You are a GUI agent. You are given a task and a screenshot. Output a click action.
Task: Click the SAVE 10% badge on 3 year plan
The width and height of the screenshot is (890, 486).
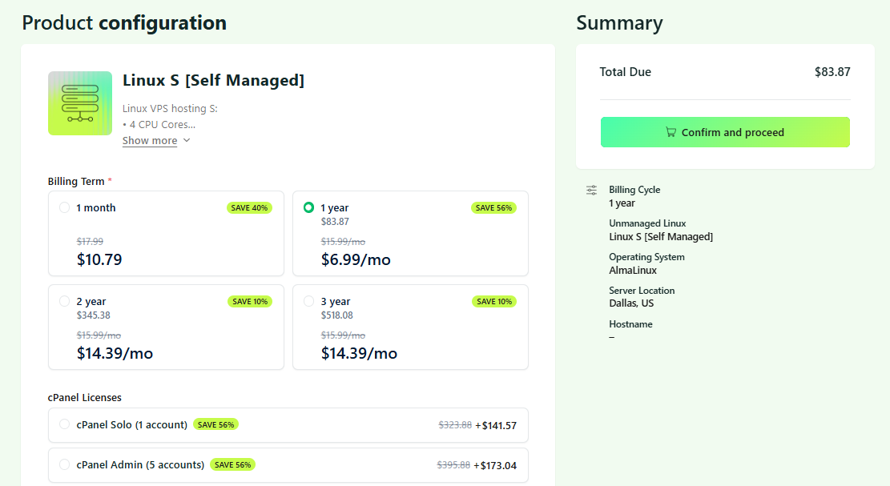click(494, 301)
